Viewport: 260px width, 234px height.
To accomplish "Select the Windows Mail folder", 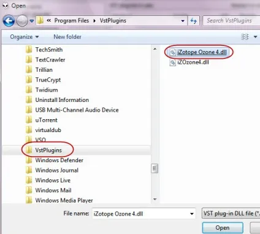I will [53, 190].
